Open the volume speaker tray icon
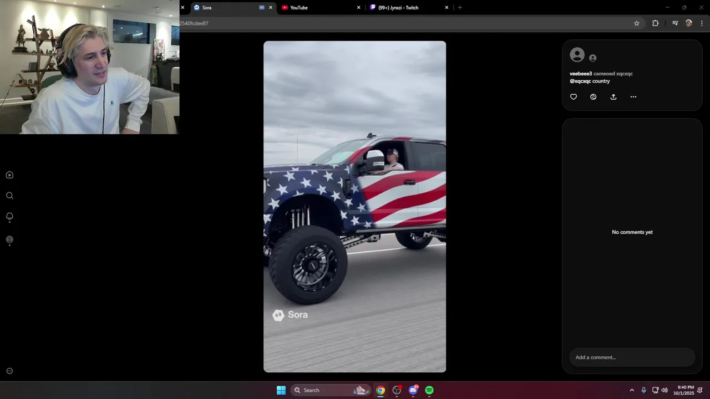Viewport: 710px width, 399px height. pyautogui.click(x=665, y=390)
